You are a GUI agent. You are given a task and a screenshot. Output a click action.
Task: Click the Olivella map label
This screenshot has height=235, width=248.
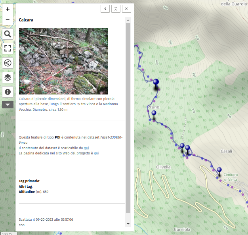pos(163,167)
